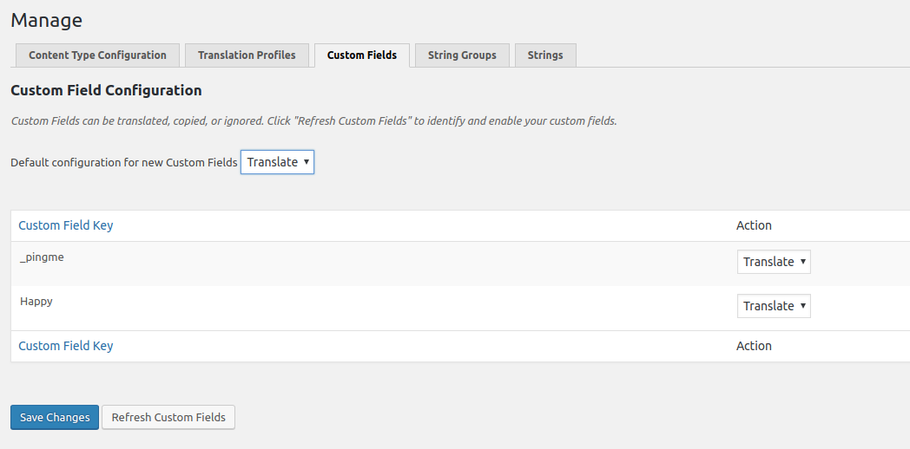Expand the _pingme field action dropdown
This screenshot has width=910, height=449.
click(774, 262)
